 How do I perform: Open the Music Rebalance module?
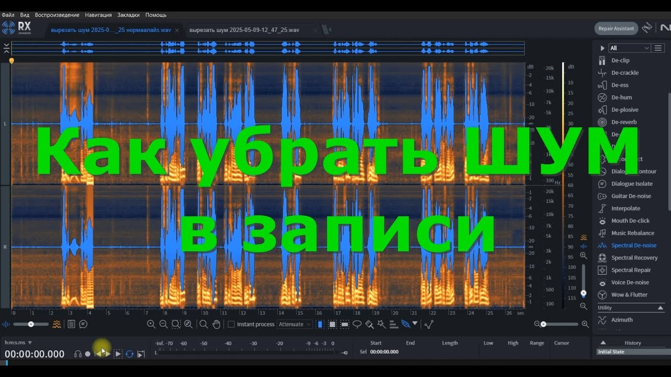coord(632,233)
